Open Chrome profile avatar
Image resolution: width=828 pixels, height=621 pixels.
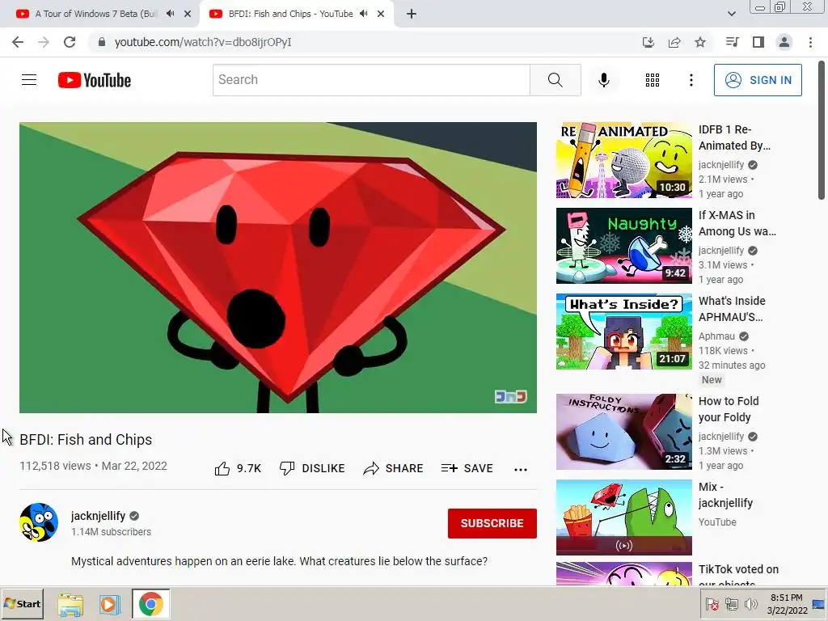click(x=784, y=42)
